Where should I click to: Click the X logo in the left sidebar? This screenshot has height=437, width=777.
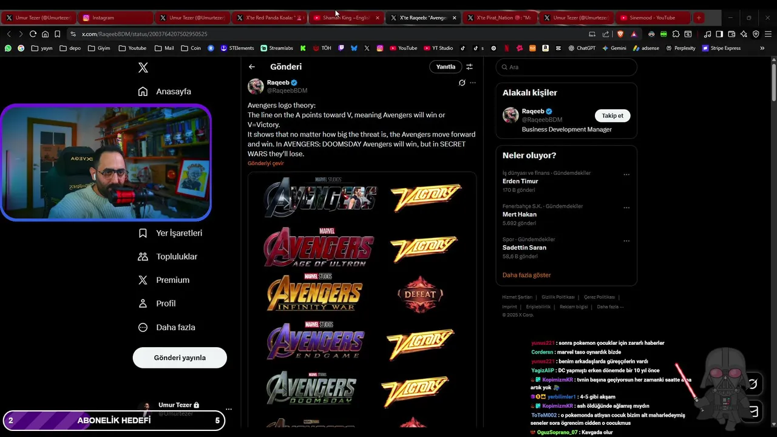143,68
